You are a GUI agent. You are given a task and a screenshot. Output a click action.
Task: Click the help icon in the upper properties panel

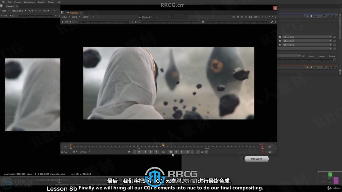pyautogui.click(x=329, y=16)
